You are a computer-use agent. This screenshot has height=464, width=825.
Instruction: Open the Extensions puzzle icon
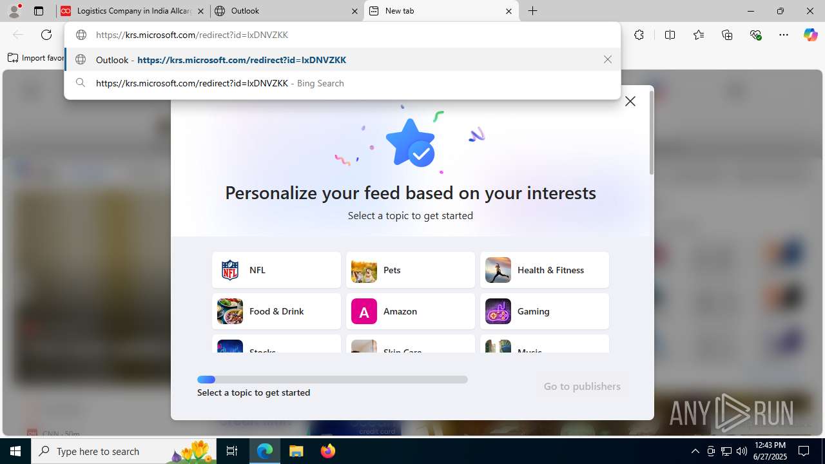pos(639,35)
